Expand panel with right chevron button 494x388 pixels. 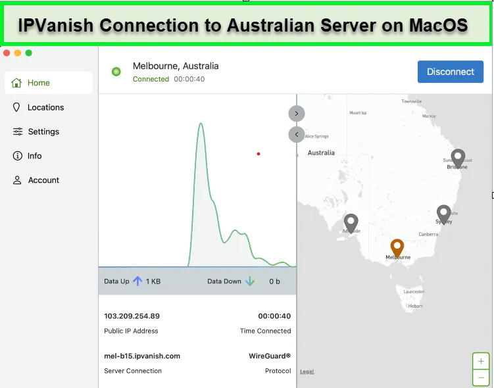pyautogui.click(x=297, y=113)
